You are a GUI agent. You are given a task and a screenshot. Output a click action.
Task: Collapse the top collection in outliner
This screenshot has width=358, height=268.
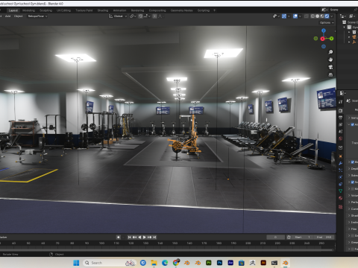click(345, 27)
